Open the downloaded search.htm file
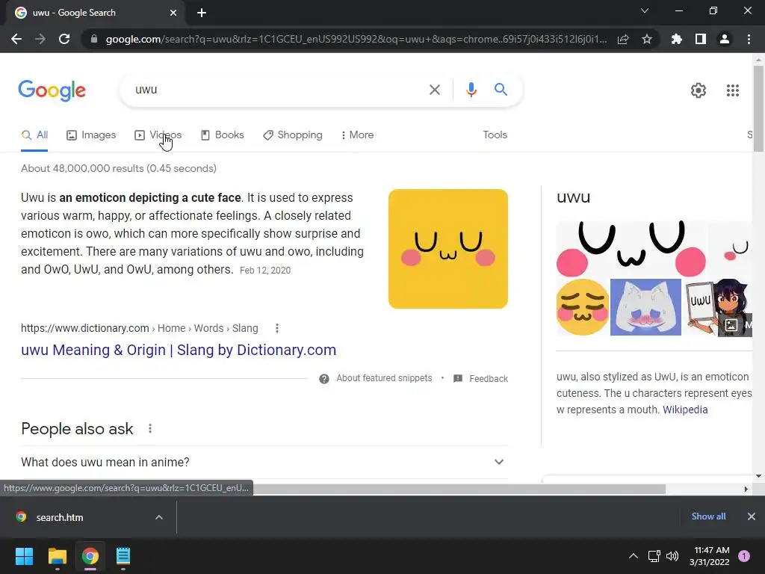Image resolution: width=765 pixels, height=574 pixels. 60,517
